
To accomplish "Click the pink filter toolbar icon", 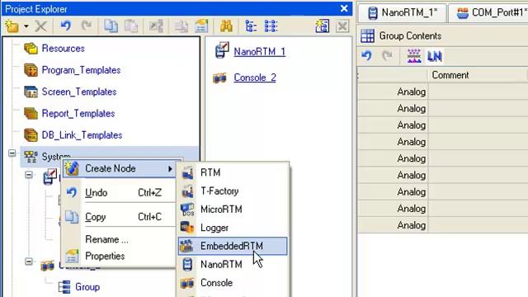I will (x=414, y=56).
